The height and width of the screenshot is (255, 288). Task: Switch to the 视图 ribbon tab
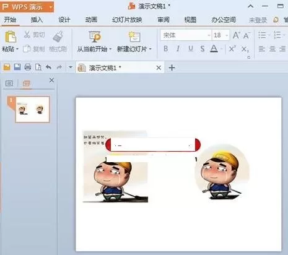[x=190, y=20]
